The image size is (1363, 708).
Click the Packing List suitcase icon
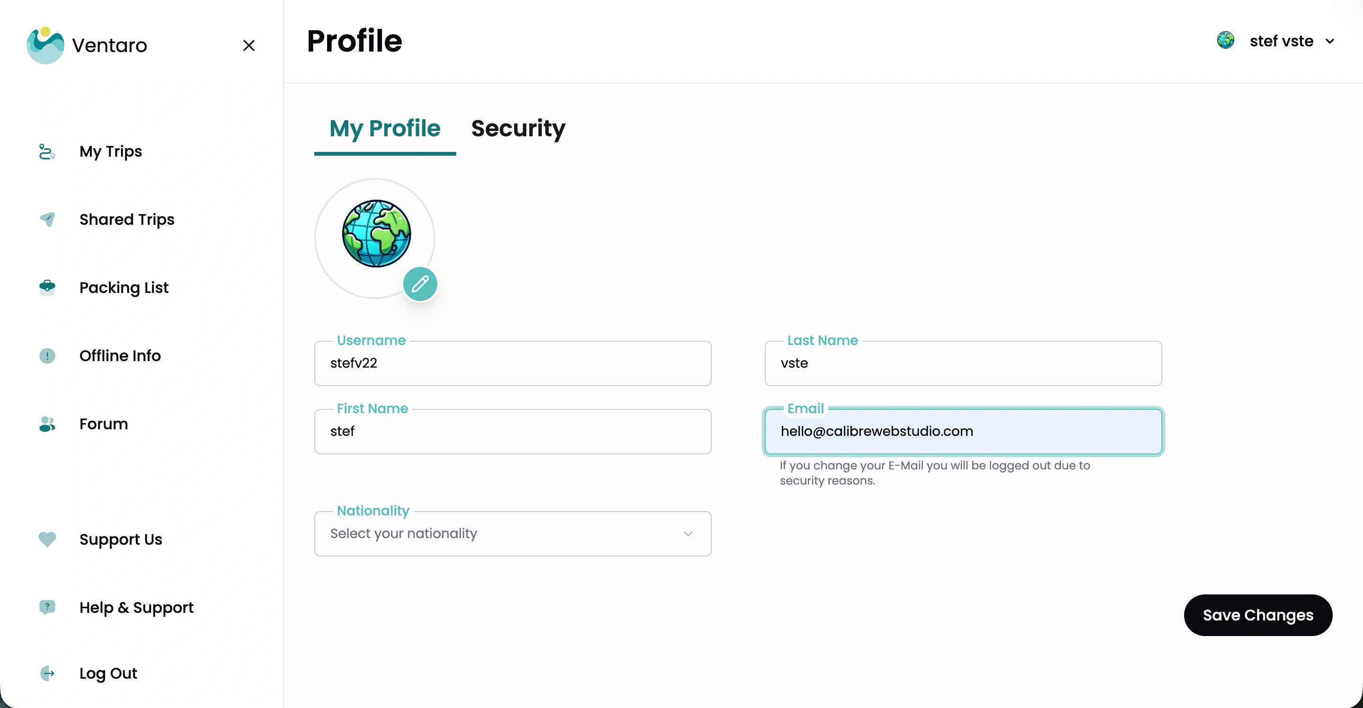(x=47, y=287)
